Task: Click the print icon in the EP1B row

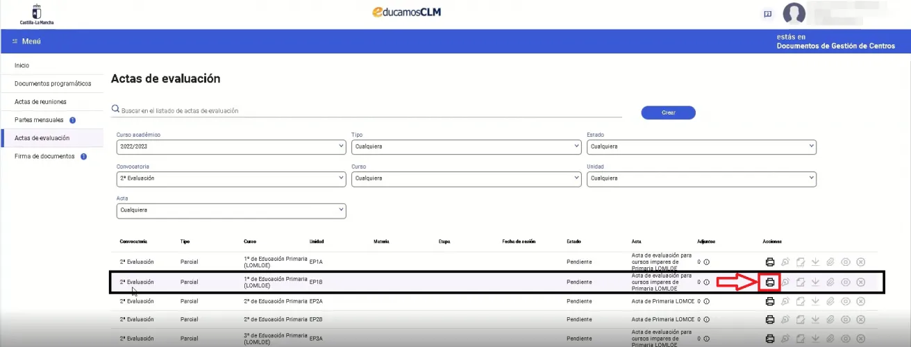Action: pos(769,282)
